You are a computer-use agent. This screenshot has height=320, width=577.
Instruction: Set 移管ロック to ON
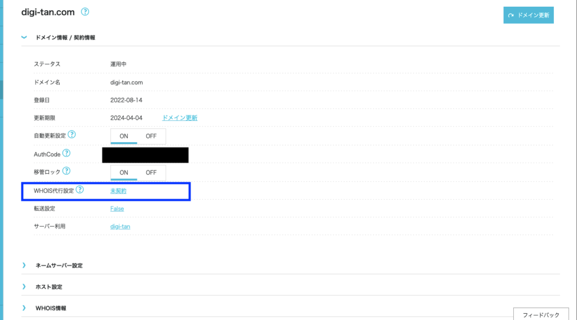[x=123, y=173]
